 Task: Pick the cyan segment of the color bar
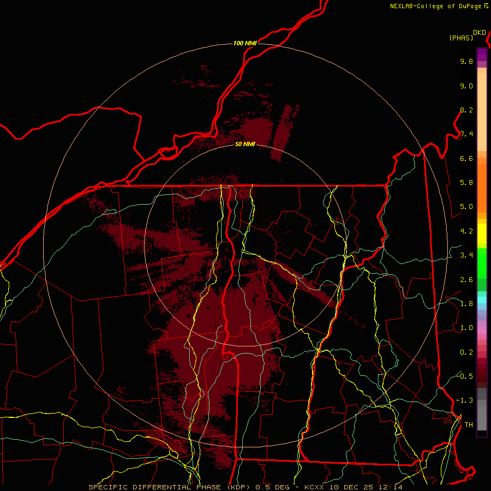482,300
